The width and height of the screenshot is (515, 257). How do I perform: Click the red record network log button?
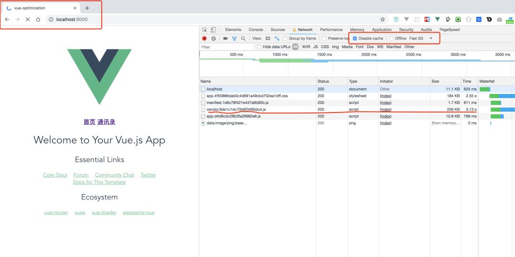tap(205, 38)
